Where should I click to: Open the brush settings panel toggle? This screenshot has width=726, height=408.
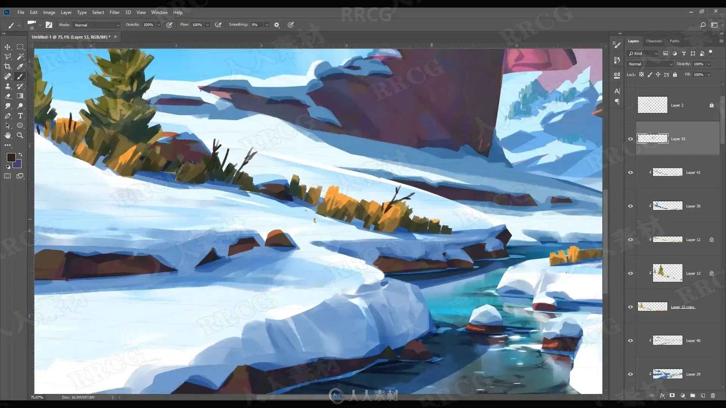[x=49, y=25]
